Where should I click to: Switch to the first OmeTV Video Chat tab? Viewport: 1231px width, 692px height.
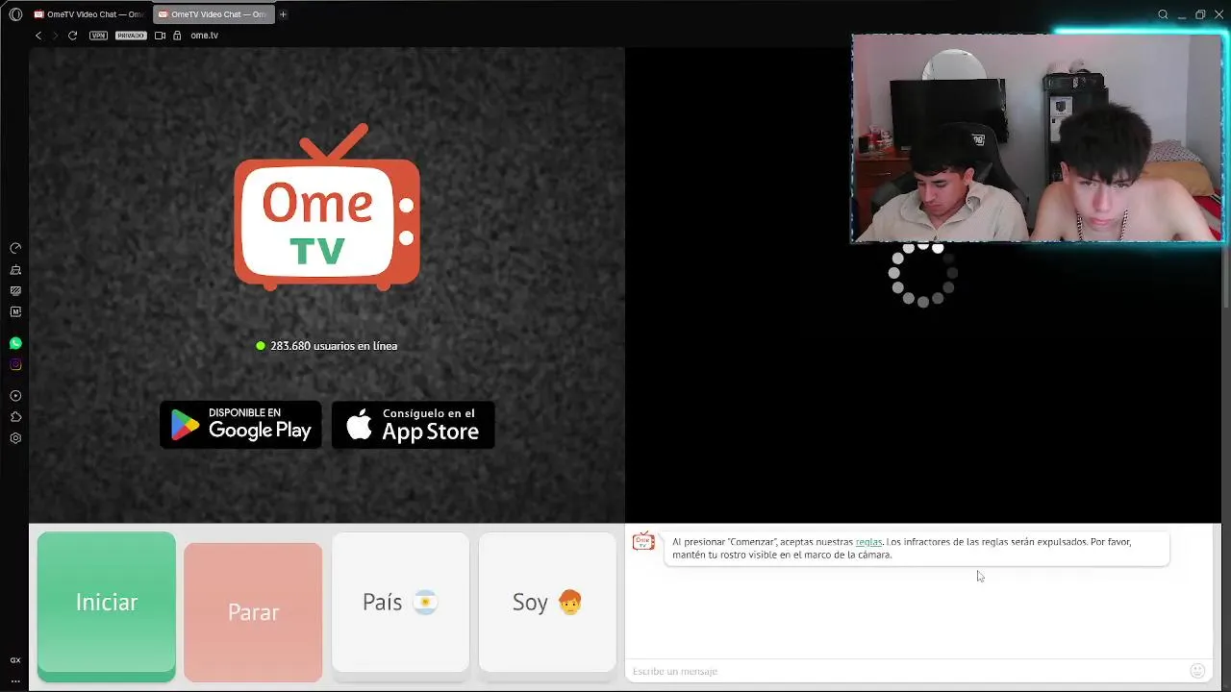[x=88, y=14]
